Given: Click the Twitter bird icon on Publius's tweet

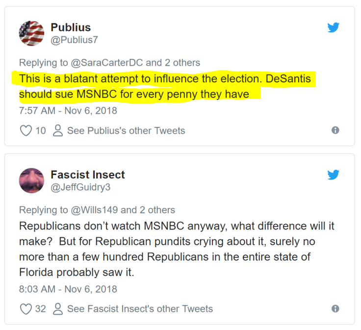Looking at the screenshot, I should click(334, 27).
